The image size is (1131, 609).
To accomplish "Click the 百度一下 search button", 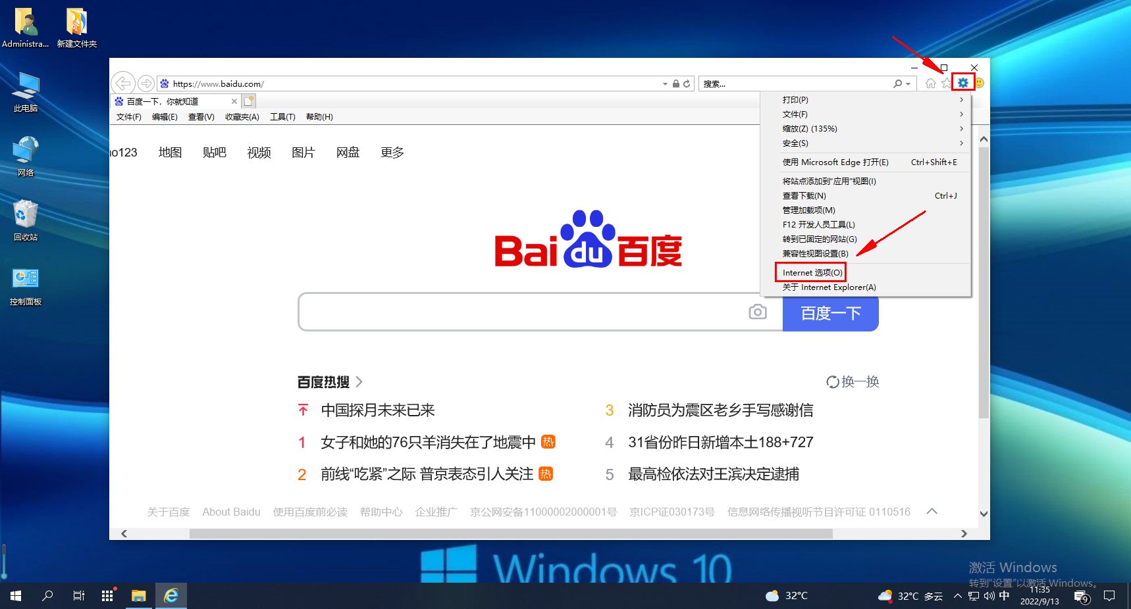I will coord(831,314).
